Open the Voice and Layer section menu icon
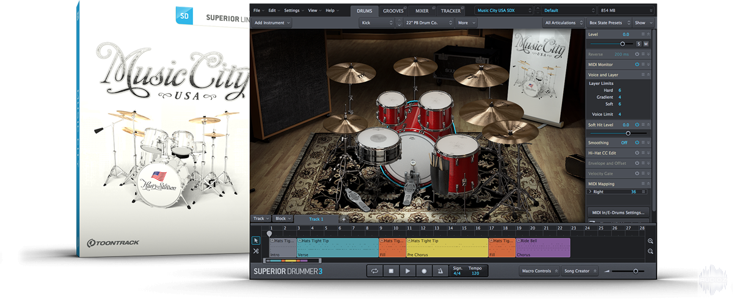This screenshot has width=733, height=301. 642,74
